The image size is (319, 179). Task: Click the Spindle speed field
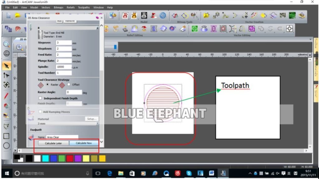click(64, 67)
